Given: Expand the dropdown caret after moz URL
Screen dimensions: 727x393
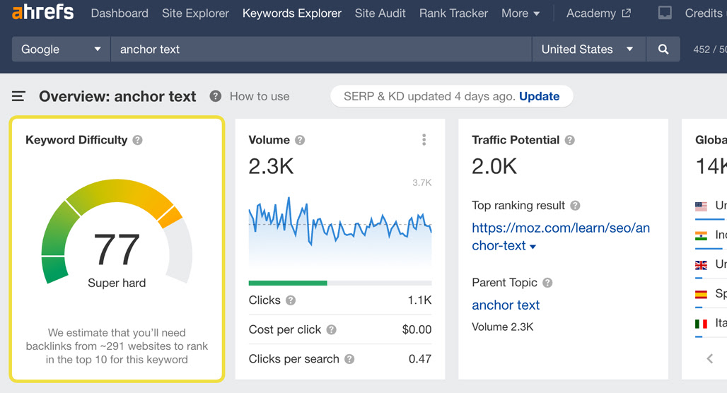Looking at the screenshot, I should pyautogui.click(x=533, y=247).
